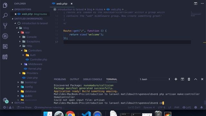Switch to the Output tab
The image size is (206, 116).
click(74, 79)
